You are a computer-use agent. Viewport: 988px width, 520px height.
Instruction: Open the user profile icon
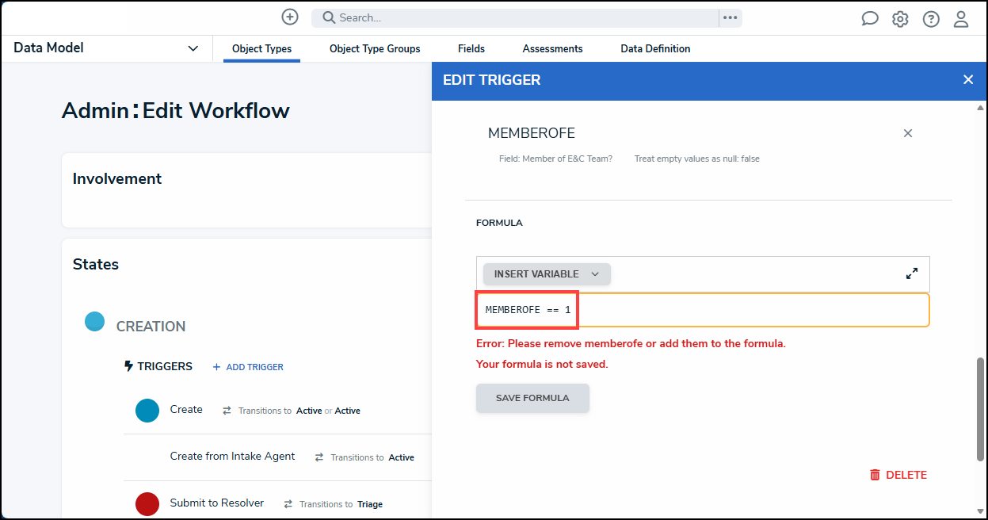pos(961,18)
